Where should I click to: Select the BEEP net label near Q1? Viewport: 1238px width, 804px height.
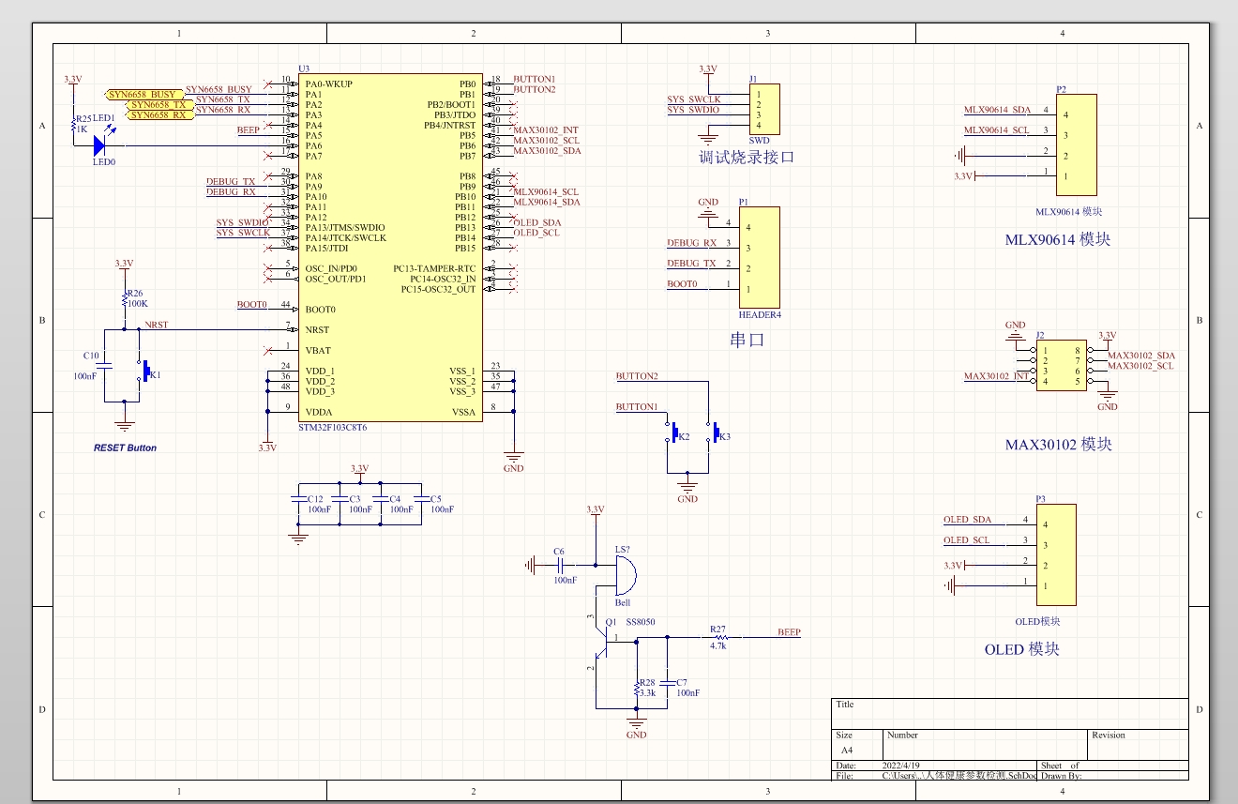(x=789, y=632)
